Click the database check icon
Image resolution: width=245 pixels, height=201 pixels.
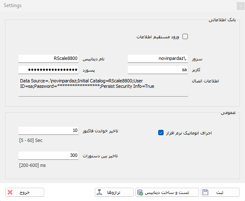(140, 192)
